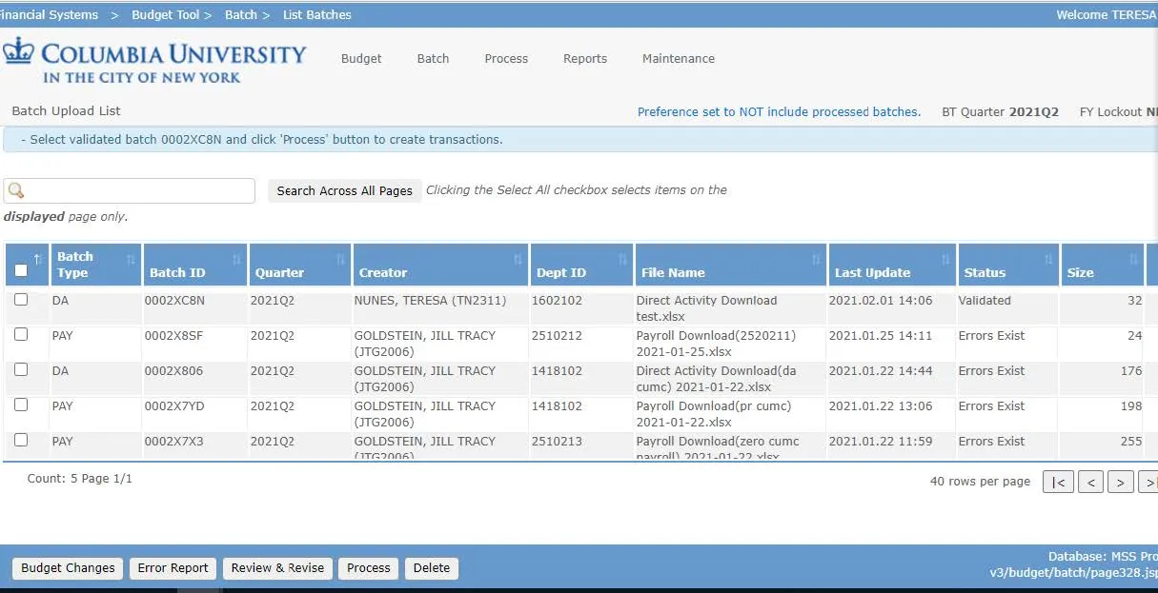Viewport: 1158px width, 593px height.
Task: Click last update 2021.01.22 14:44
Action: coord(881,371)
